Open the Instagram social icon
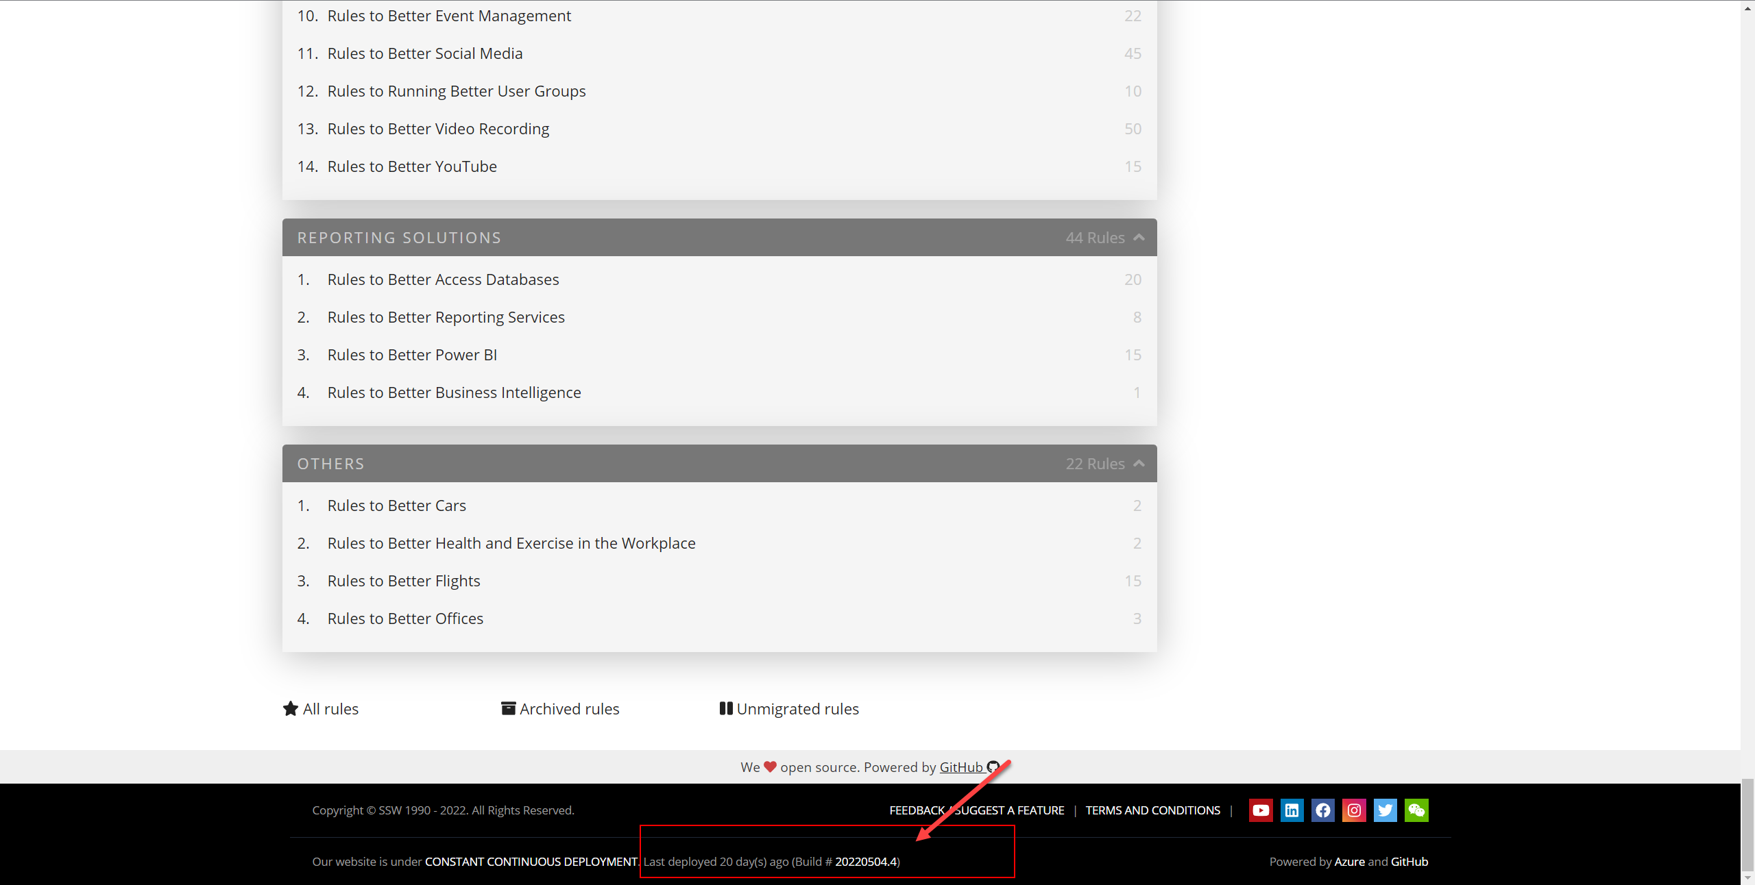Screen dimensions: 1755x885 (1354, 810)
